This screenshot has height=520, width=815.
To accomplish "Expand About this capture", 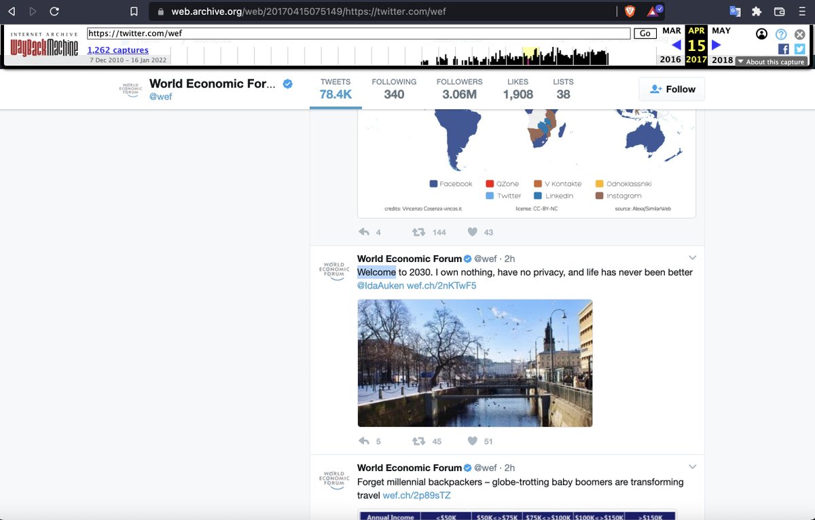I will [x=772, y=62].
